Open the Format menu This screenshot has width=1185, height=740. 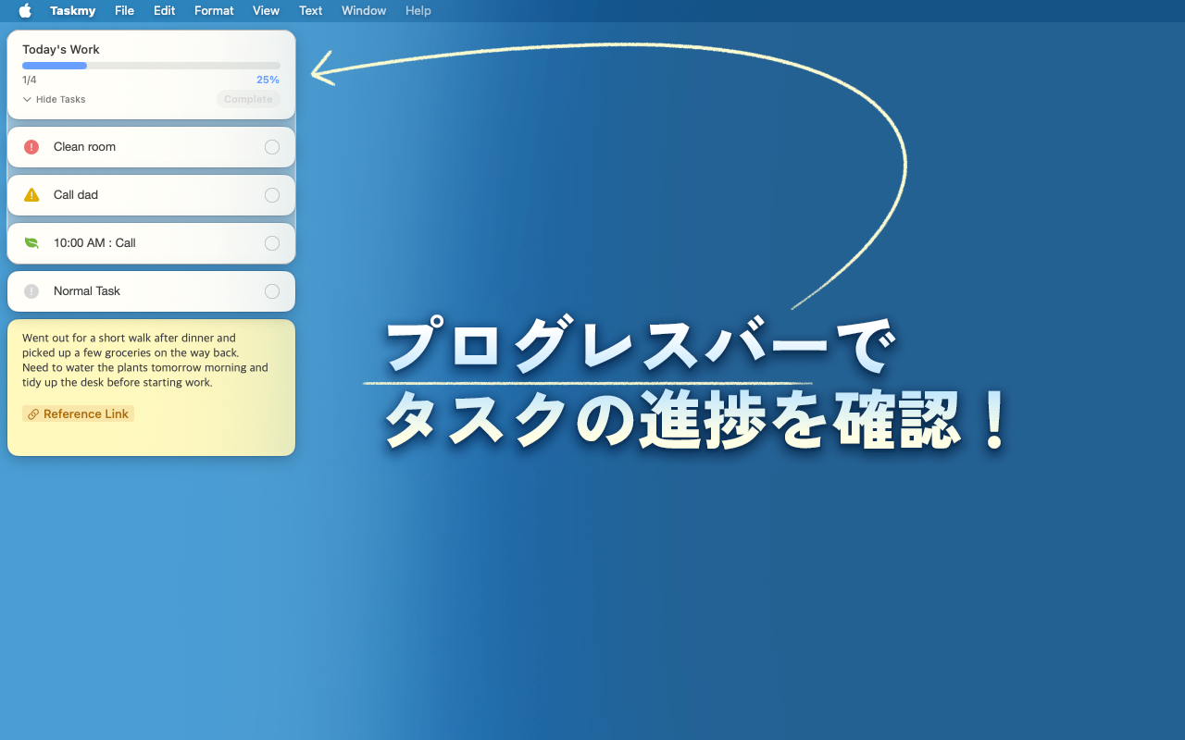coord(214,11)
